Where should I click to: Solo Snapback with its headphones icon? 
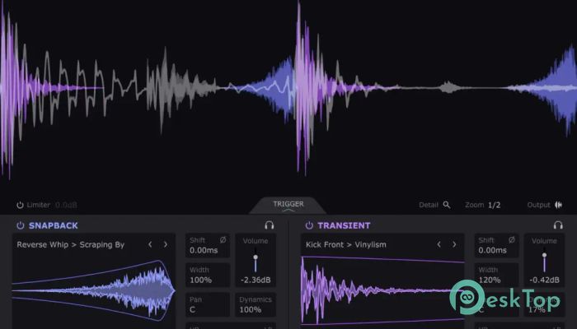click(x=269, y=225)
